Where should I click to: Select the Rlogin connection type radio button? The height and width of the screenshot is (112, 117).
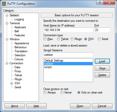[72, 39]
